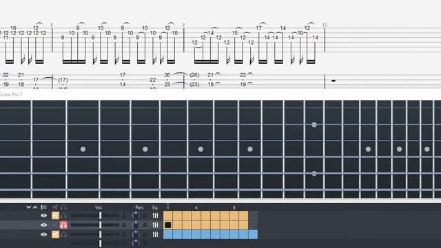Click first track's volume slider handle

coord(100,216)
